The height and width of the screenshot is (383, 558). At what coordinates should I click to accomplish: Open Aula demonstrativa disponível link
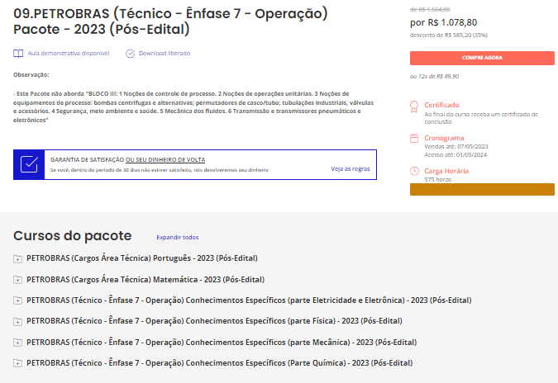pos(69,54)
